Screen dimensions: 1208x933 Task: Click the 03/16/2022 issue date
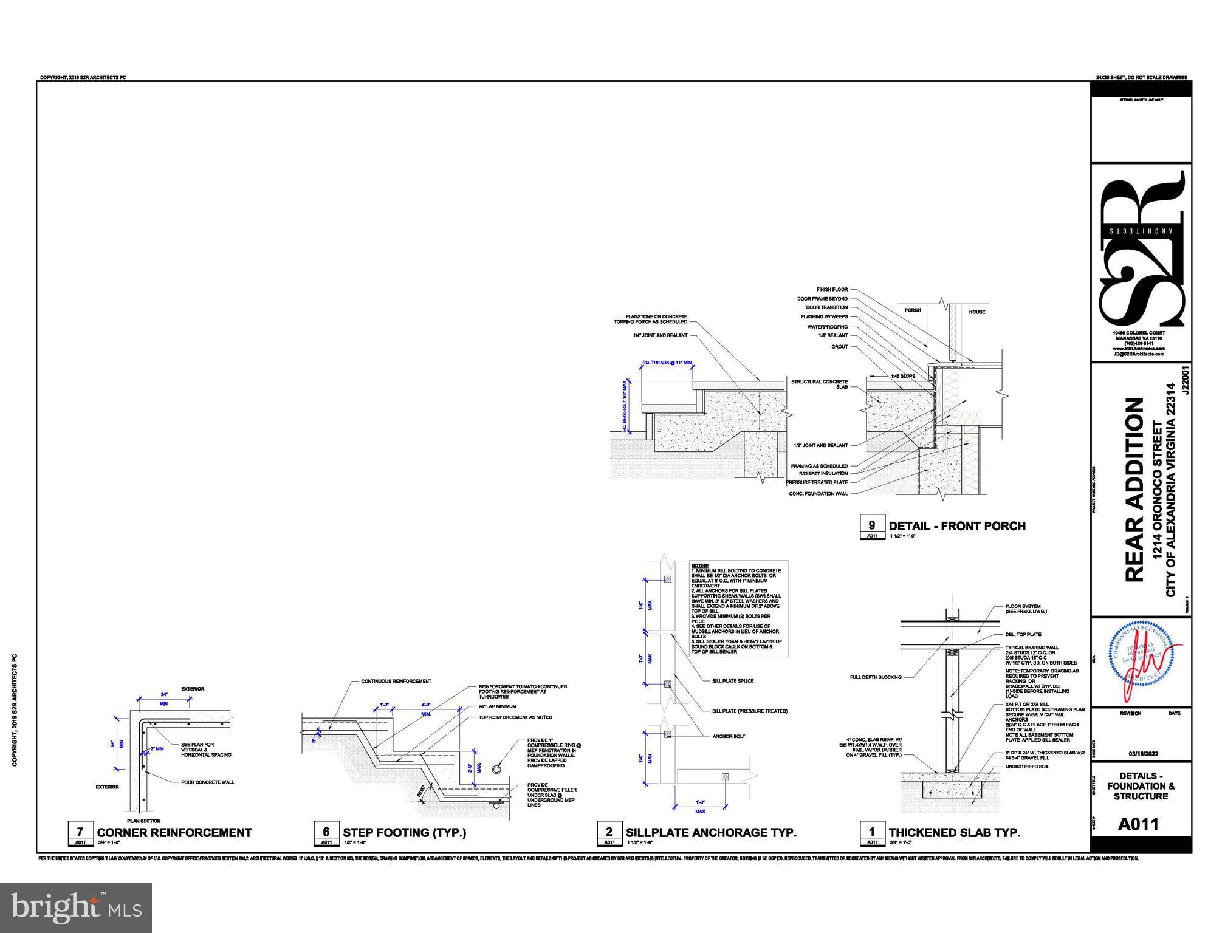coord(1143,753)
